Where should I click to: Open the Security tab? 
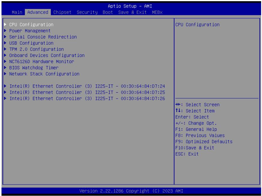tap(87, 12)
